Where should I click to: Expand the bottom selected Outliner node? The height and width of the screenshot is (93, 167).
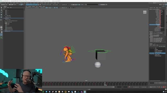5,31
